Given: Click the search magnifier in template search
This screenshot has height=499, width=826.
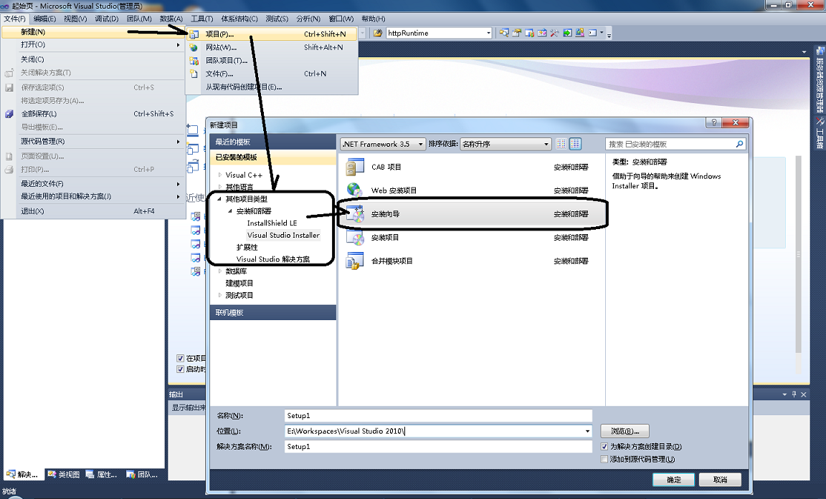Looking at the screenshot, I should (x=739, y=144).
